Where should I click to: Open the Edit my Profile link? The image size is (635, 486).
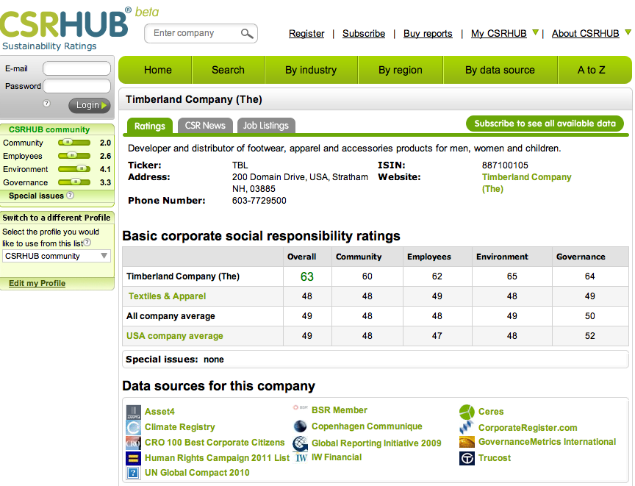[x=37, y=283]
